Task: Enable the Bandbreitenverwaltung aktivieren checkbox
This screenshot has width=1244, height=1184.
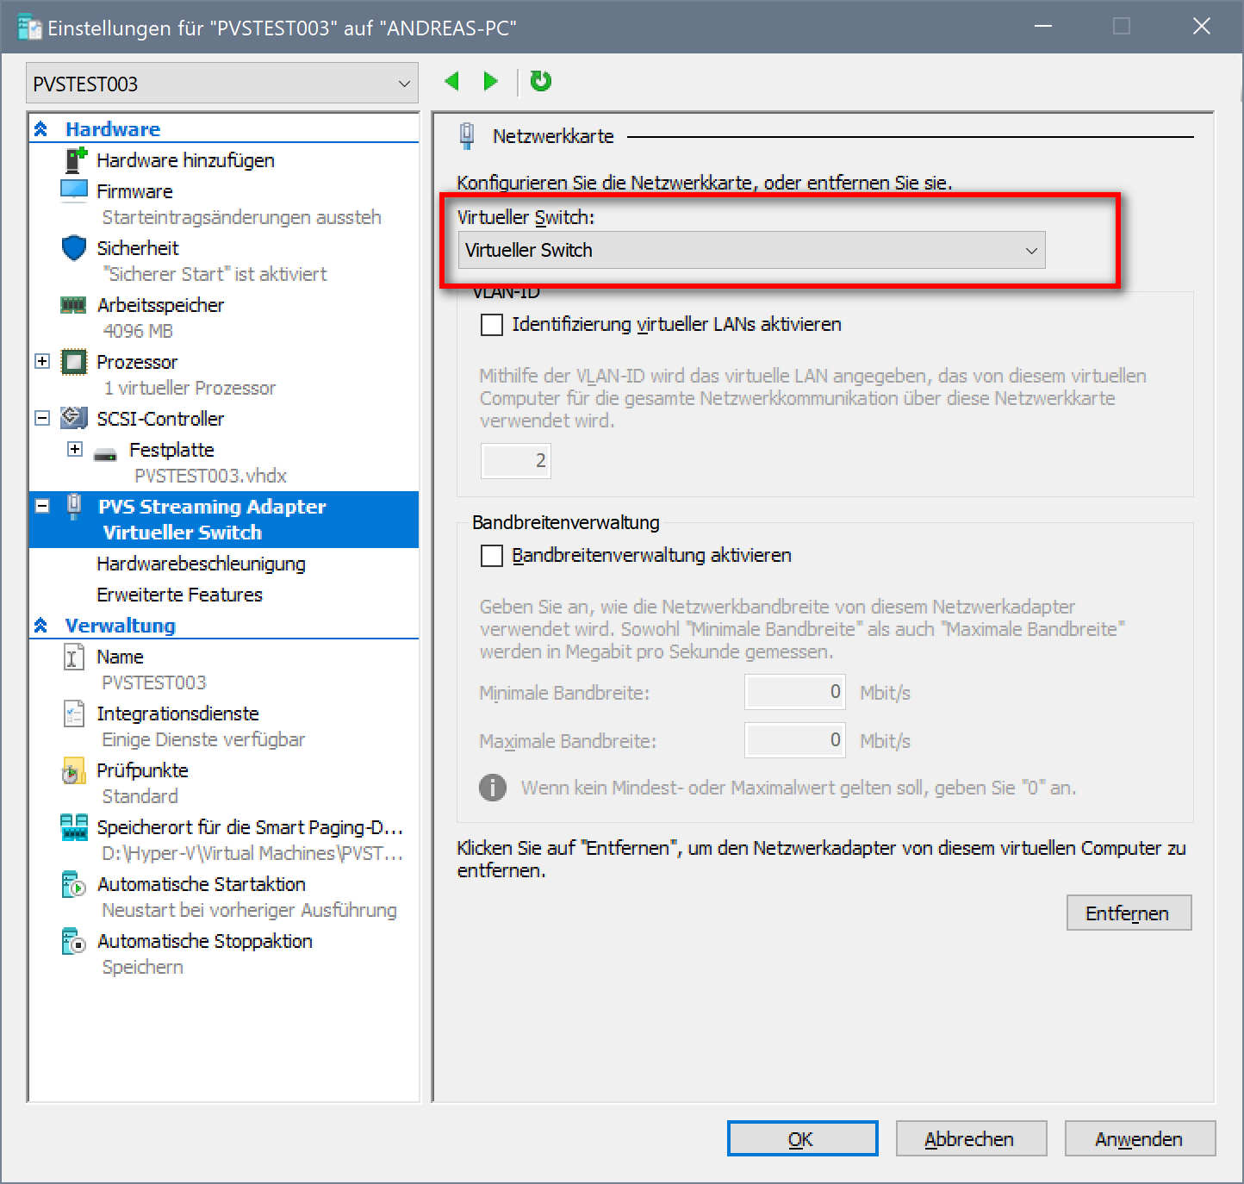Action: click(492, 556)
